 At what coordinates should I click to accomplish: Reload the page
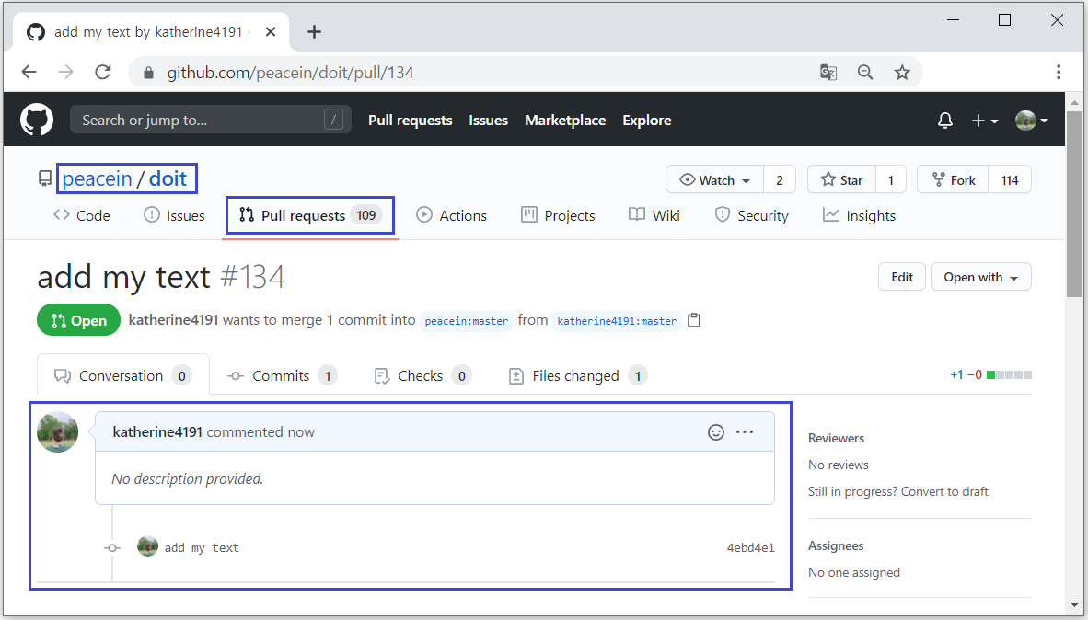point(103,72)
